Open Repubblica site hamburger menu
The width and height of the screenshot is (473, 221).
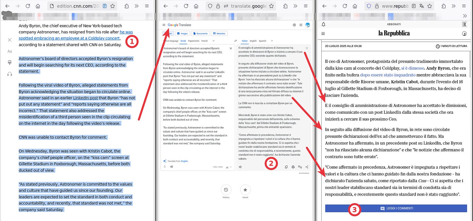pos(323,33)
